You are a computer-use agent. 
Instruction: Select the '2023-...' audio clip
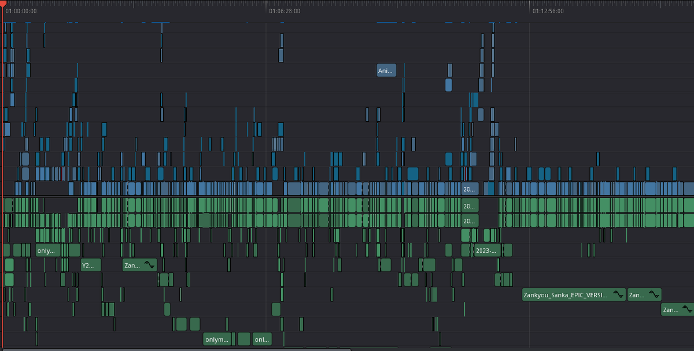tap(487, 251)
